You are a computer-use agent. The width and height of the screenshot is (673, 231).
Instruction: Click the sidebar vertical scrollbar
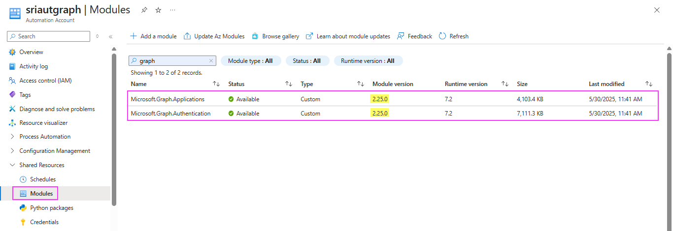tap(114, 129)
